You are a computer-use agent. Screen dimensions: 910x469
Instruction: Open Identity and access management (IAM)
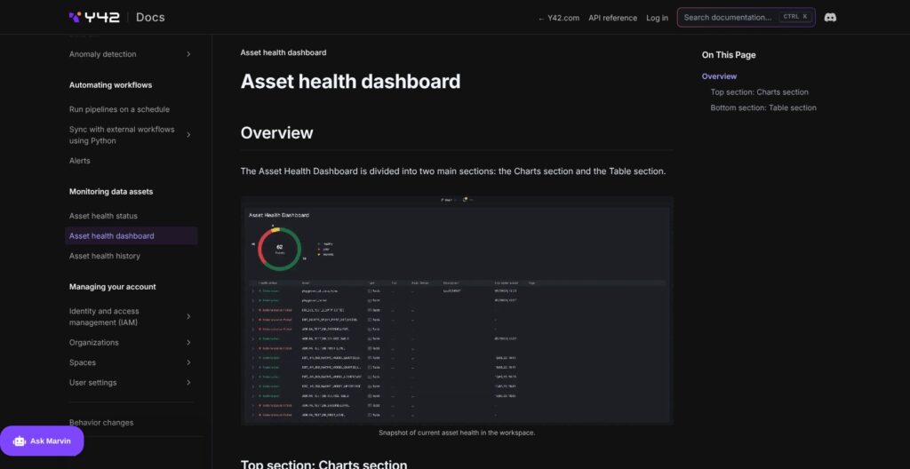[x=104, y=316]
